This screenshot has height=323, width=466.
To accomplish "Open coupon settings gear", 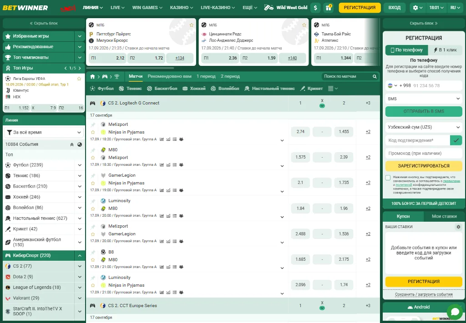I will pos(458,227).
